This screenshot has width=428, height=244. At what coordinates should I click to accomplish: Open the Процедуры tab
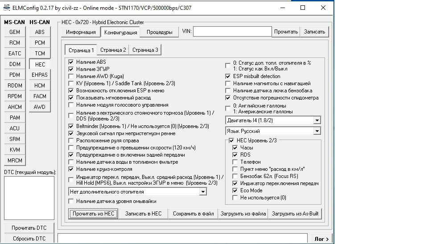[160, 32]
